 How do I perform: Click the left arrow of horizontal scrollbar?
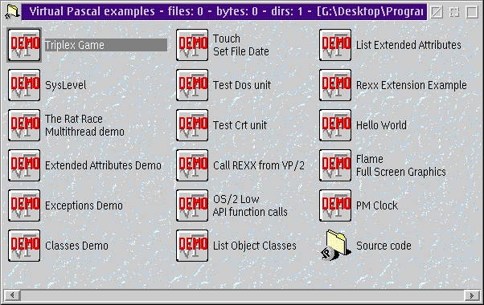12,295
